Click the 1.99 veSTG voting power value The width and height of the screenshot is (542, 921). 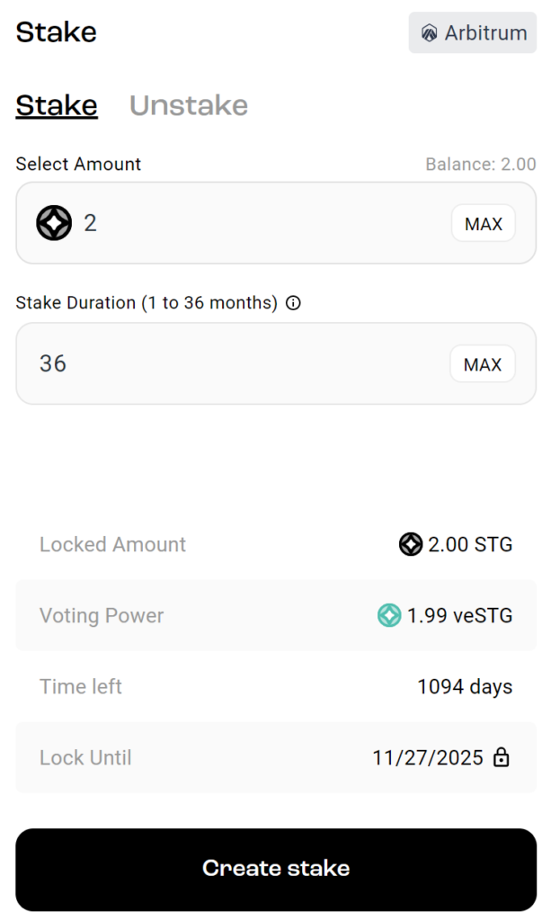(x=459, y=616)
